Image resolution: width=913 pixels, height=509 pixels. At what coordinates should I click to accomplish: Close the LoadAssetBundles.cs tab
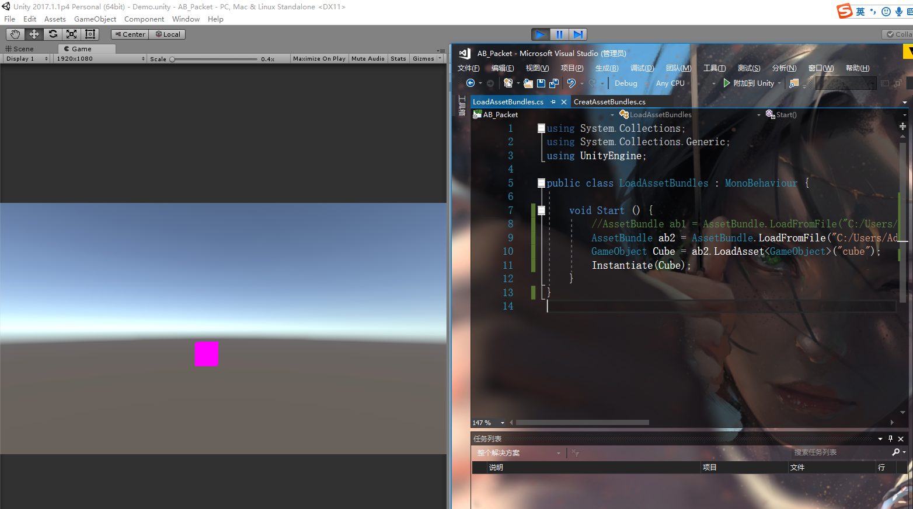(564, 102)
